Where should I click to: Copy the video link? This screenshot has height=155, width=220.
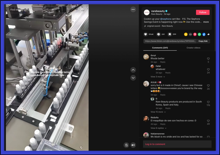(x=203, y=41)
